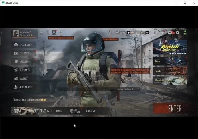The width and height of the screenshot is (198, 139).
Task: Open the S12 May Battle Pass
Action: (x=31, y=111)
